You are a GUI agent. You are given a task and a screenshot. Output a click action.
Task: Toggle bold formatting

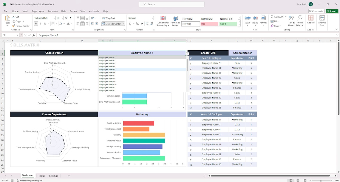point(36,23)
